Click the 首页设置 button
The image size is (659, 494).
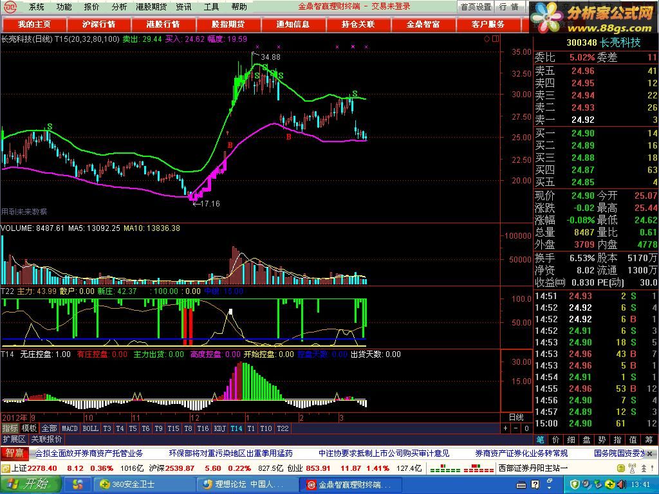point(476,6)
